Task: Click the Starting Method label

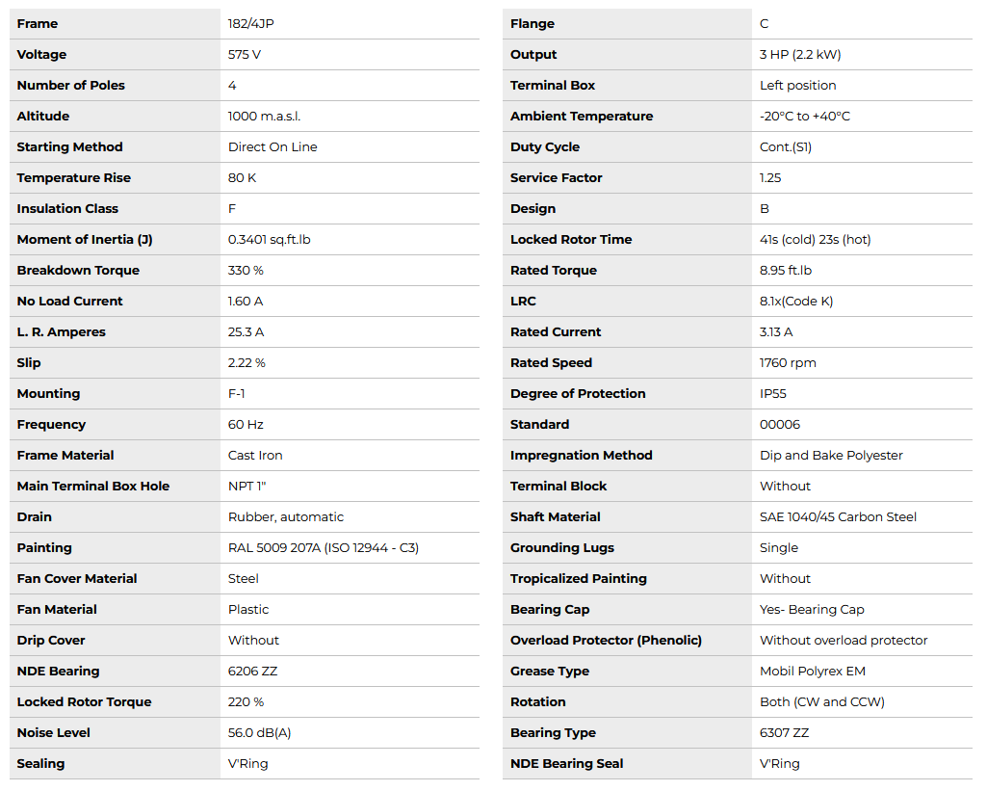Action: (70, 146)
